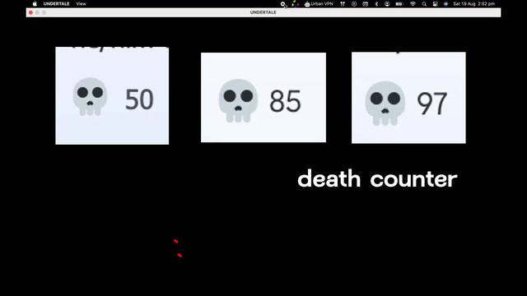527x296 pixels.
Task: Open the Wi-Fi status menu
Action: [413, 4]
